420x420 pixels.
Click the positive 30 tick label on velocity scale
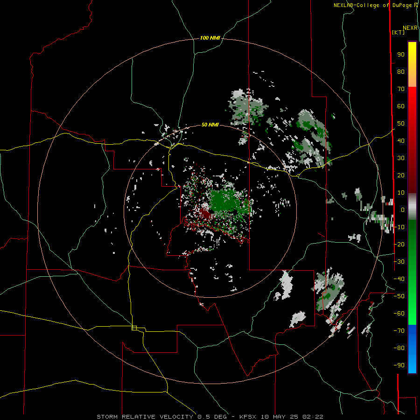[401, 158]
